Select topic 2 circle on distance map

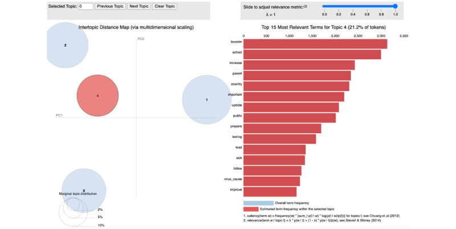66,44
